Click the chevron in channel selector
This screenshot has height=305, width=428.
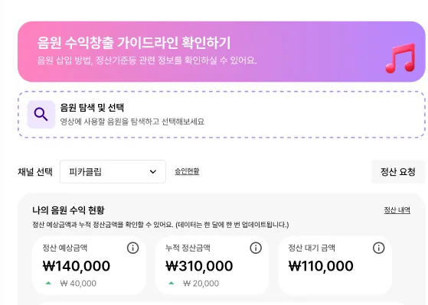coord(153,172)
